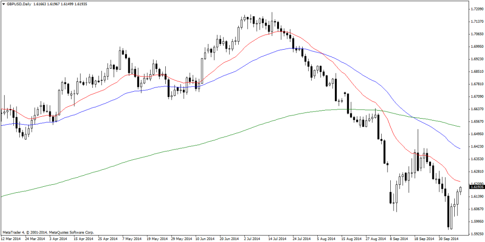The height and width of the screenshot is (242, 485).
Task: Select the 29 May 2014 date label
Action: (180, 239)
